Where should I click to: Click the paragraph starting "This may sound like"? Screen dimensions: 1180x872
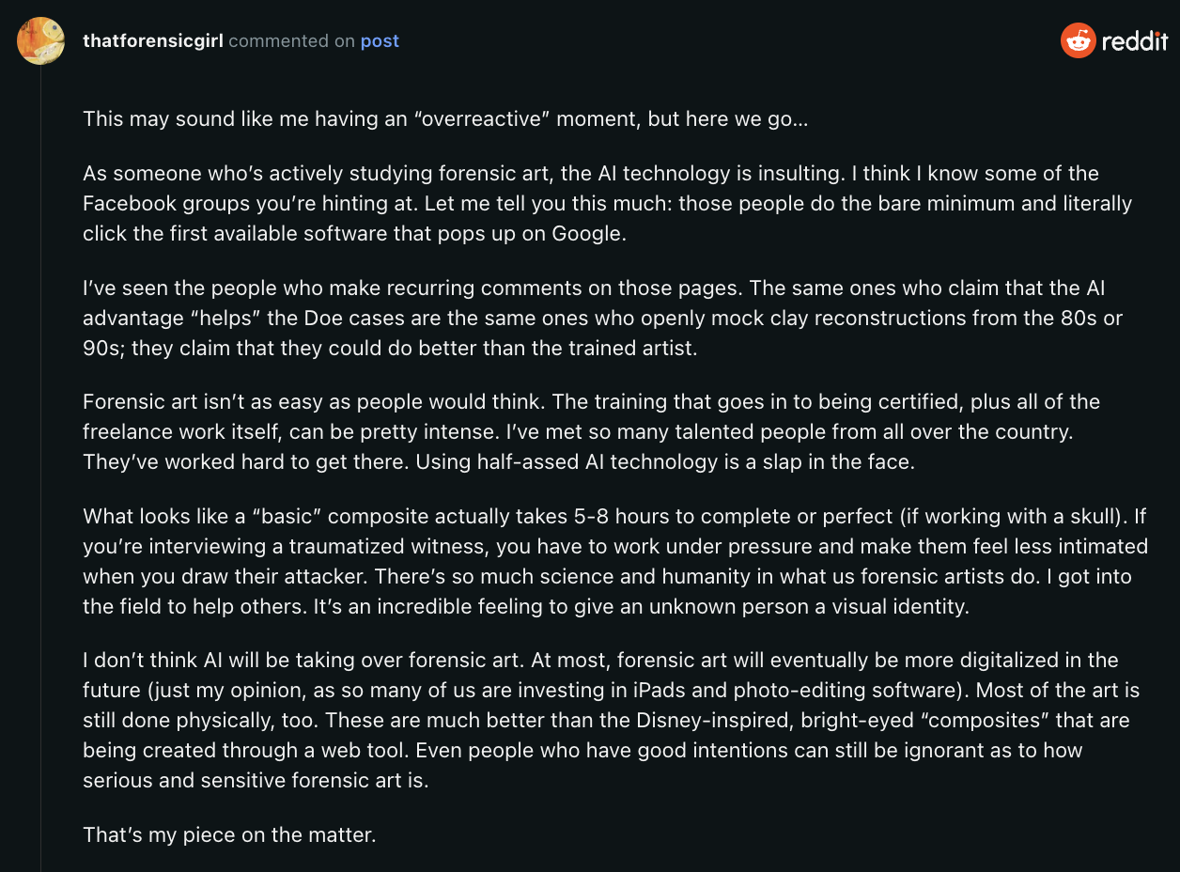[x=445, y=119]
